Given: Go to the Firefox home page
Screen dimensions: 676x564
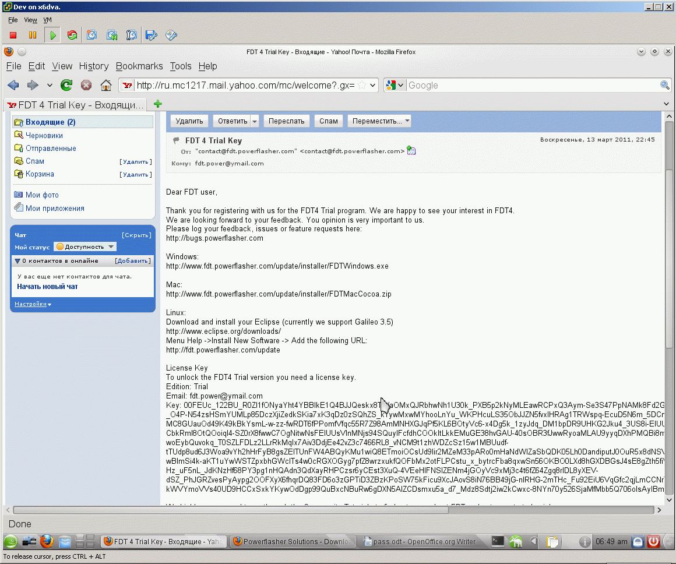Looking at the screenshot, I should 105,86.
